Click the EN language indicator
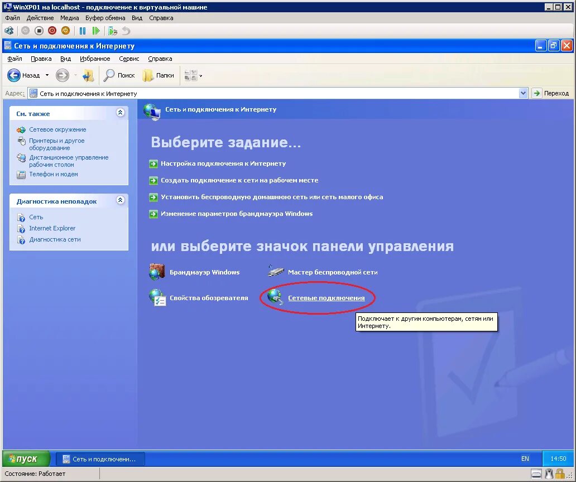The height and width of the screenshot is (482, 576). click(x=525, y=459)
